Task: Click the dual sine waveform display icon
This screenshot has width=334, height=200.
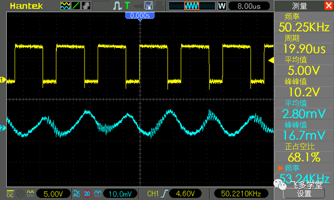Action: coord(65,6)
